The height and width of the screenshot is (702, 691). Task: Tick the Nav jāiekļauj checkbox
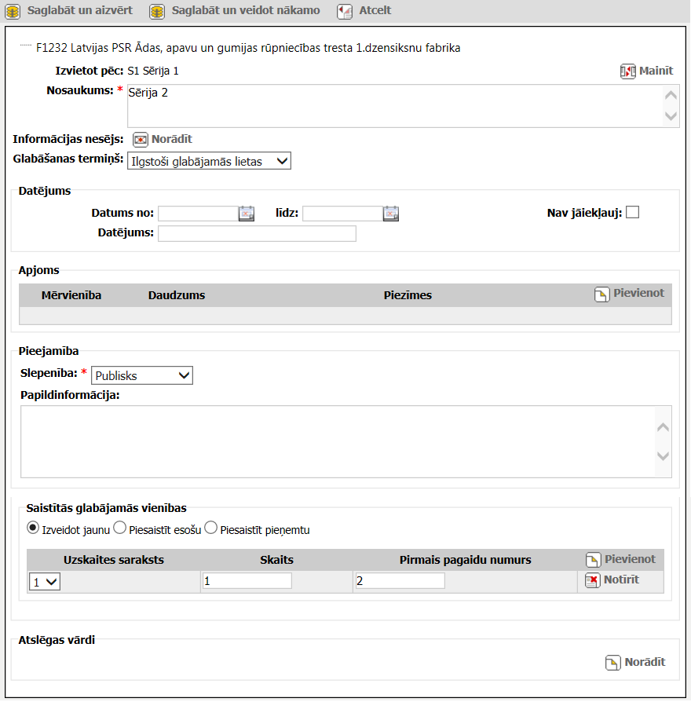click(632, 212)
